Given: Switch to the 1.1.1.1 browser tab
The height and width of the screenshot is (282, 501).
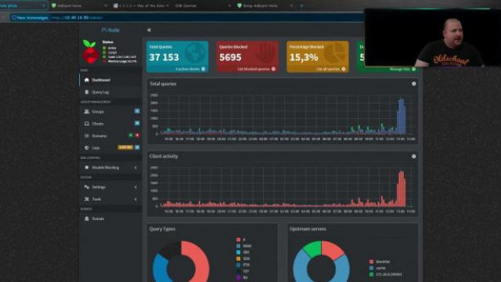Looking at the screenshot, I should click(141, 5).
